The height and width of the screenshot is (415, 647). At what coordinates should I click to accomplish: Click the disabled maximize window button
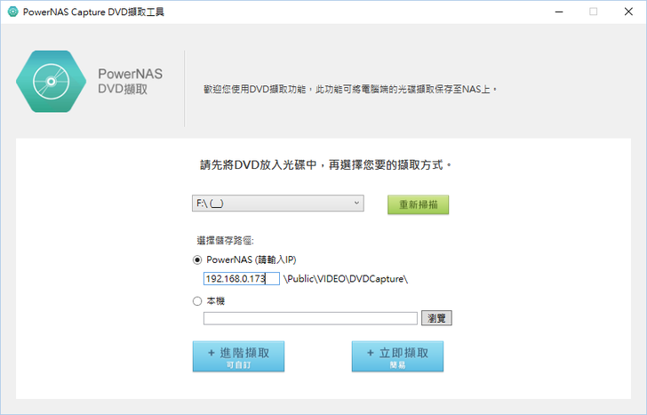click(594, 12)
